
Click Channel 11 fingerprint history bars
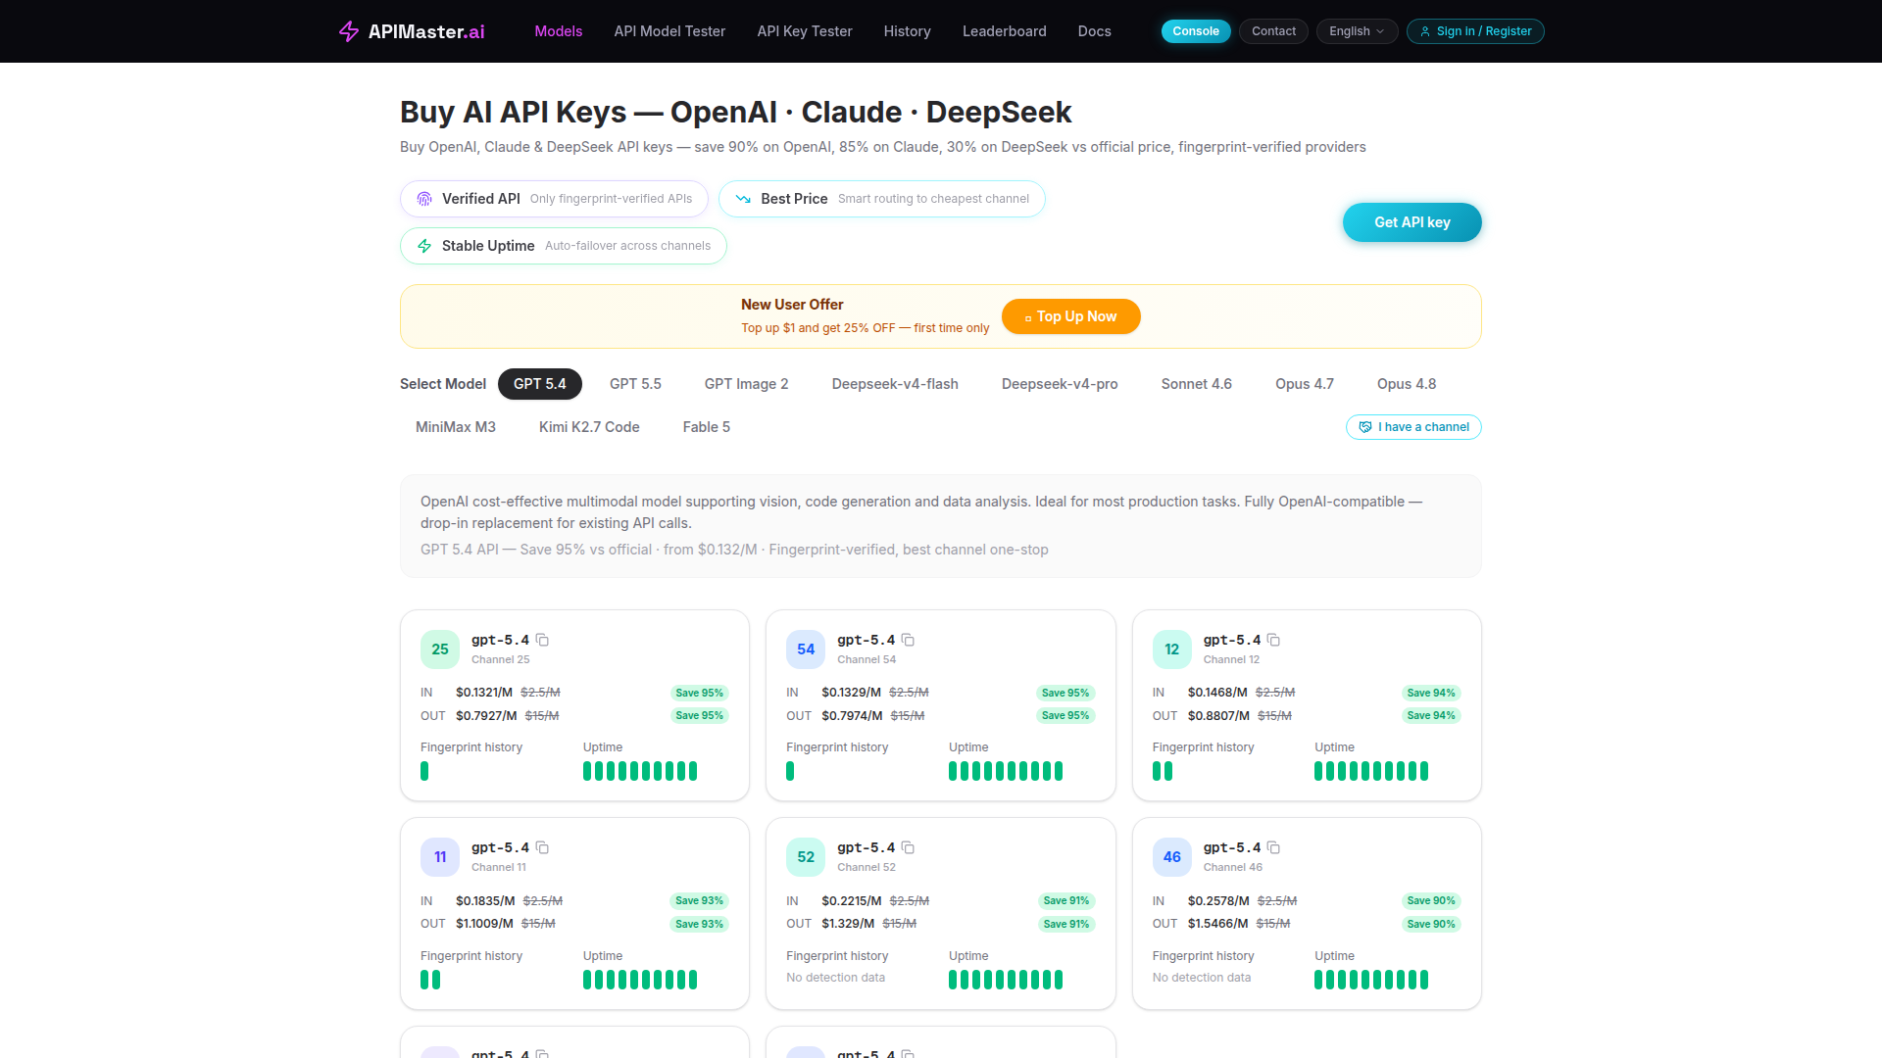(430, 980)
